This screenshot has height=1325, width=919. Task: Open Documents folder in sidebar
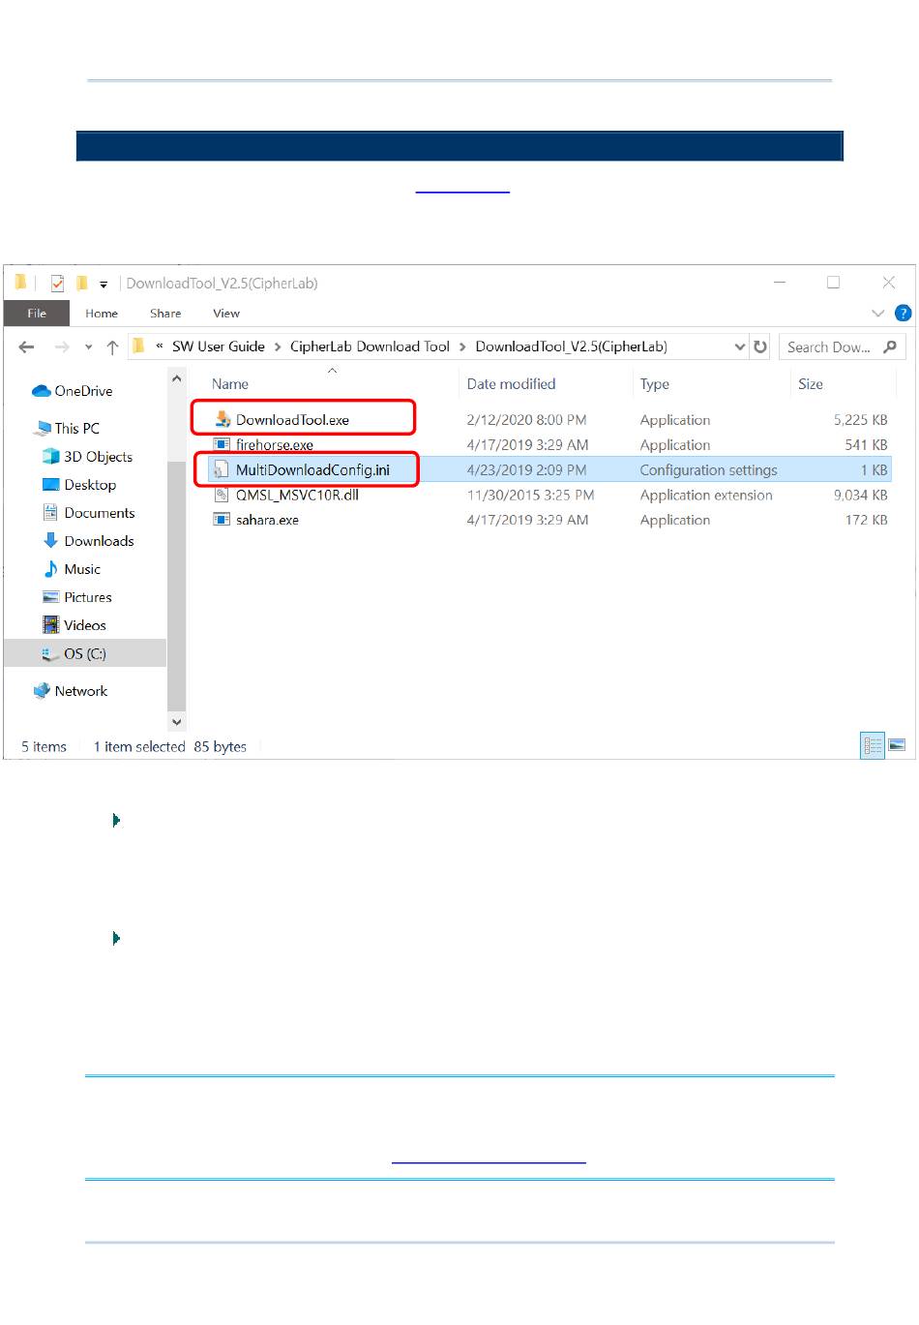point(89,513)
